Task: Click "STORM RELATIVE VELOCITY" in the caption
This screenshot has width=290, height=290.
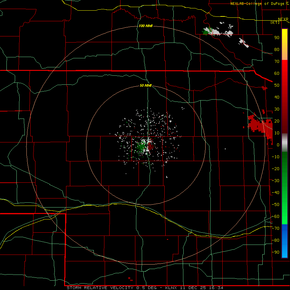Action: click(100, 288)
